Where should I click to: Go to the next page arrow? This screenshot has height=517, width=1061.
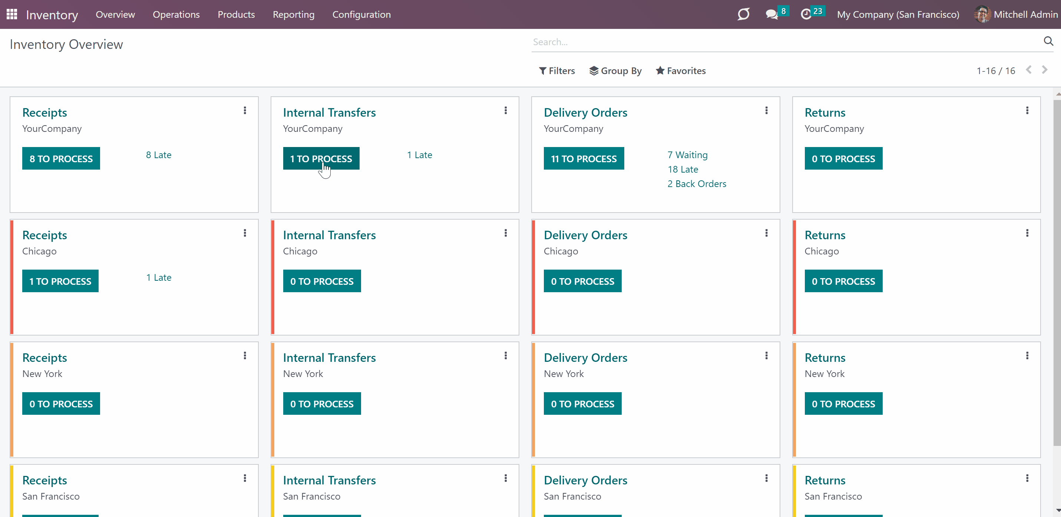point(1045,70)
